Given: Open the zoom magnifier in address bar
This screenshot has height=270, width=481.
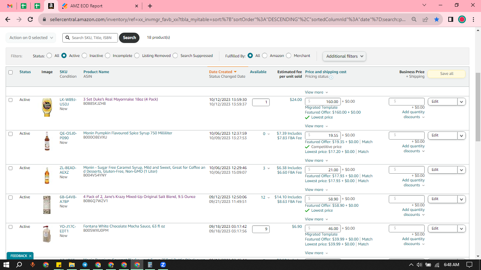Looking at the screenshot, I should click(x=414, y=20).
